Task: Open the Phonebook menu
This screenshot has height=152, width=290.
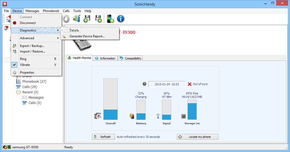Action: [51, 11]
